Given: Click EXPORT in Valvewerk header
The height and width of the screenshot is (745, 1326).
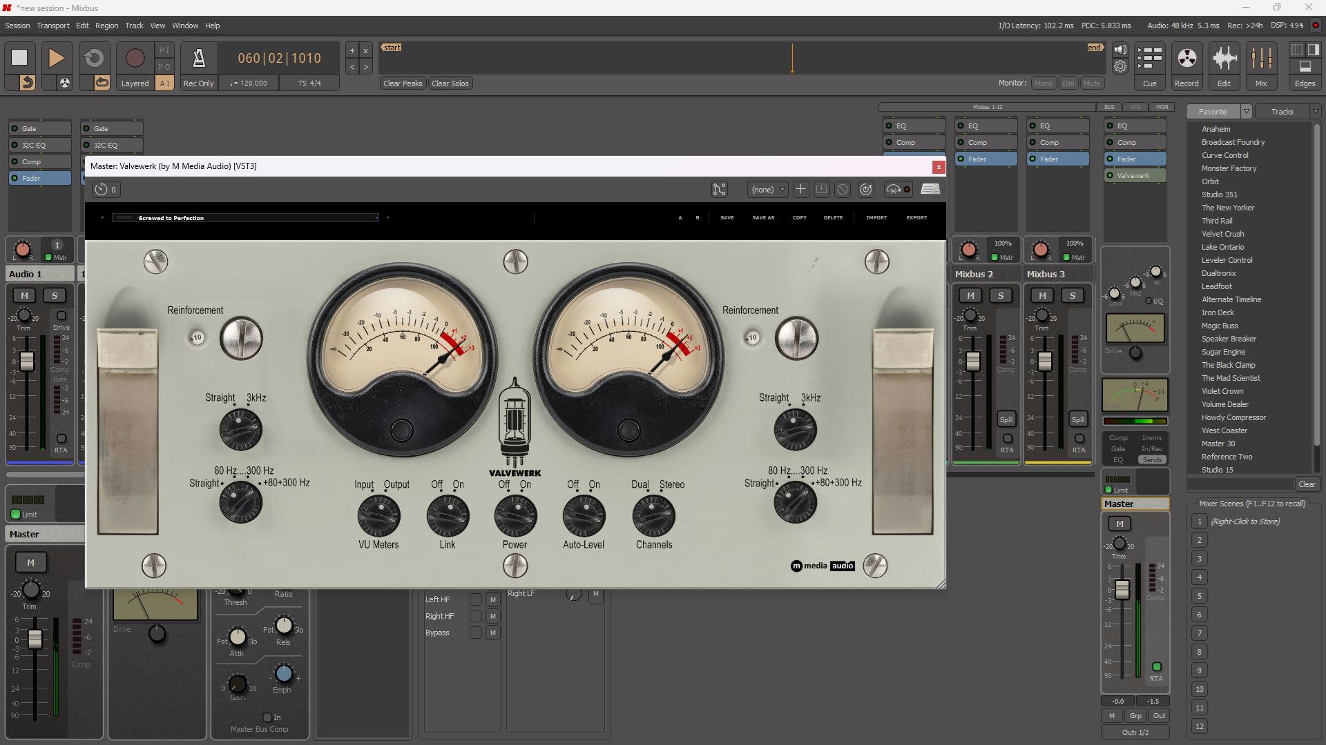Looking at the screenshot, I should tap(916, 217).
